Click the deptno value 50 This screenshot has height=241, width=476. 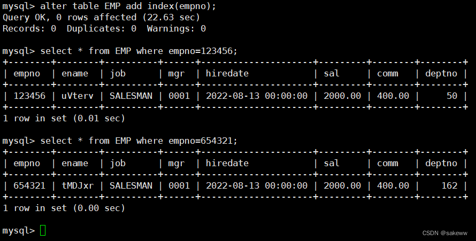452,96
